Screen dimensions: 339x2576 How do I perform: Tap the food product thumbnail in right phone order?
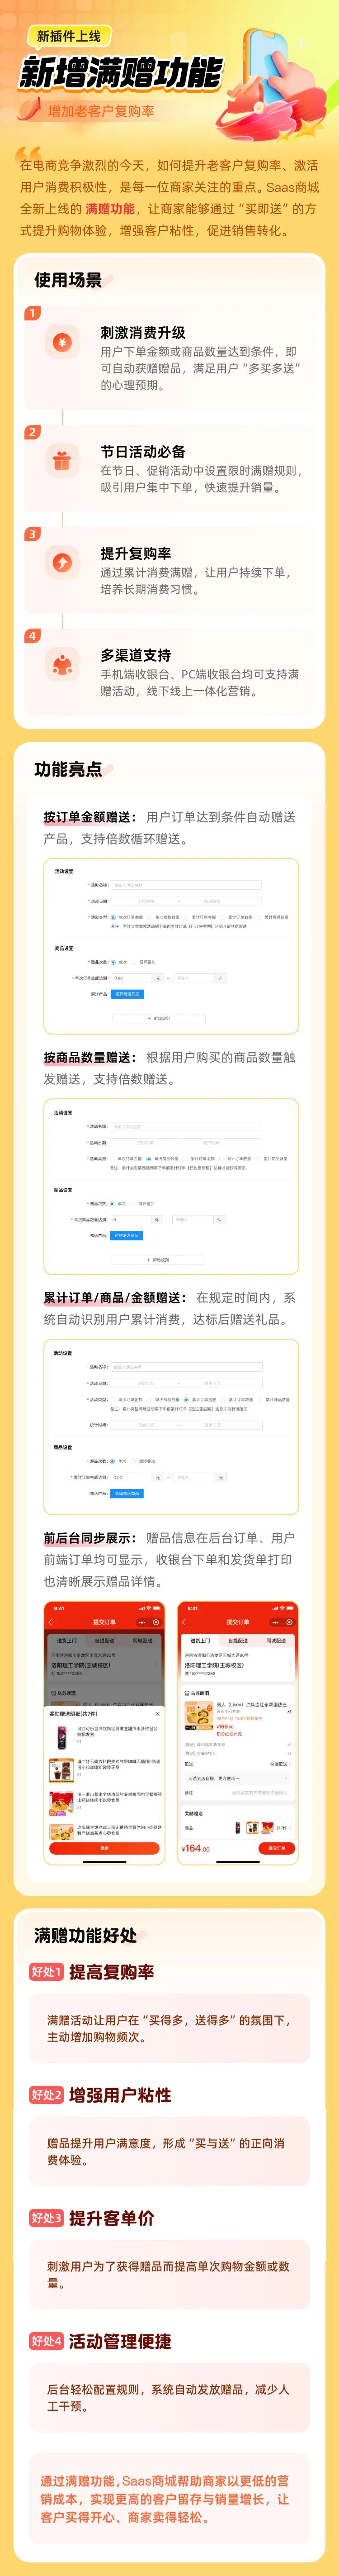point(199,1717)
